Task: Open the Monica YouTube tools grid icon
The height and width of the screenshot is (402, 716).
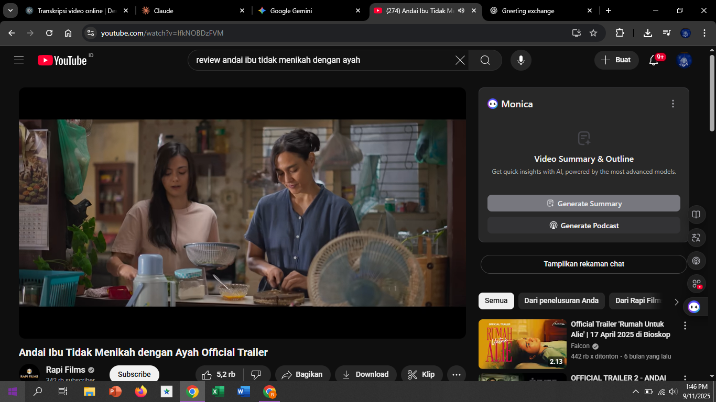Action: [x=696, y=284]
